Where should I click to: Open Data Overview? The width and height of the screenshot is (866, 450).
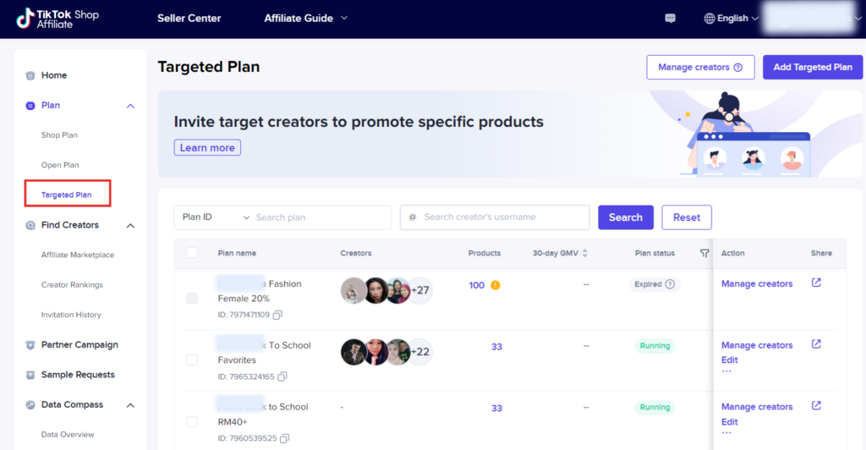[x=68, y=435]
